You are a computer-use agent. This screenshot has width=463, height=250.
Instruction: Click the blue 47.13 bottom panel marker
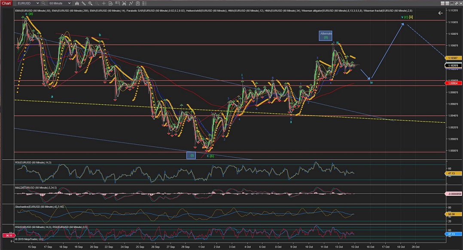point(453,234)
